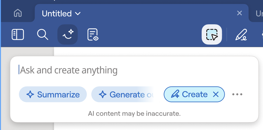This screenshot has width=263, height=130.
Task: Activate the selection marquee tool
Action: (212, 35)
